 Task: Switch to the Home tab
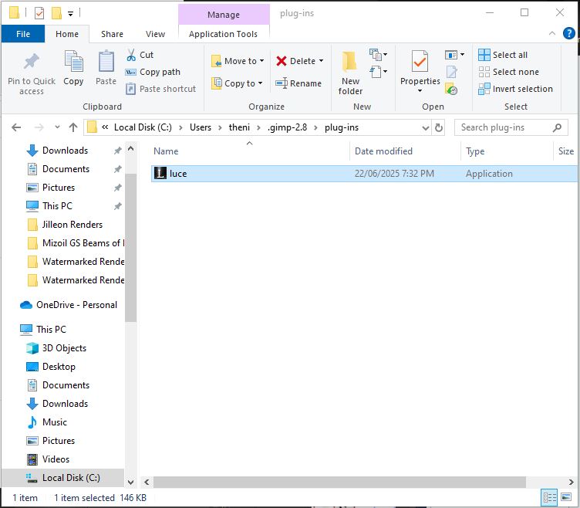67,34
